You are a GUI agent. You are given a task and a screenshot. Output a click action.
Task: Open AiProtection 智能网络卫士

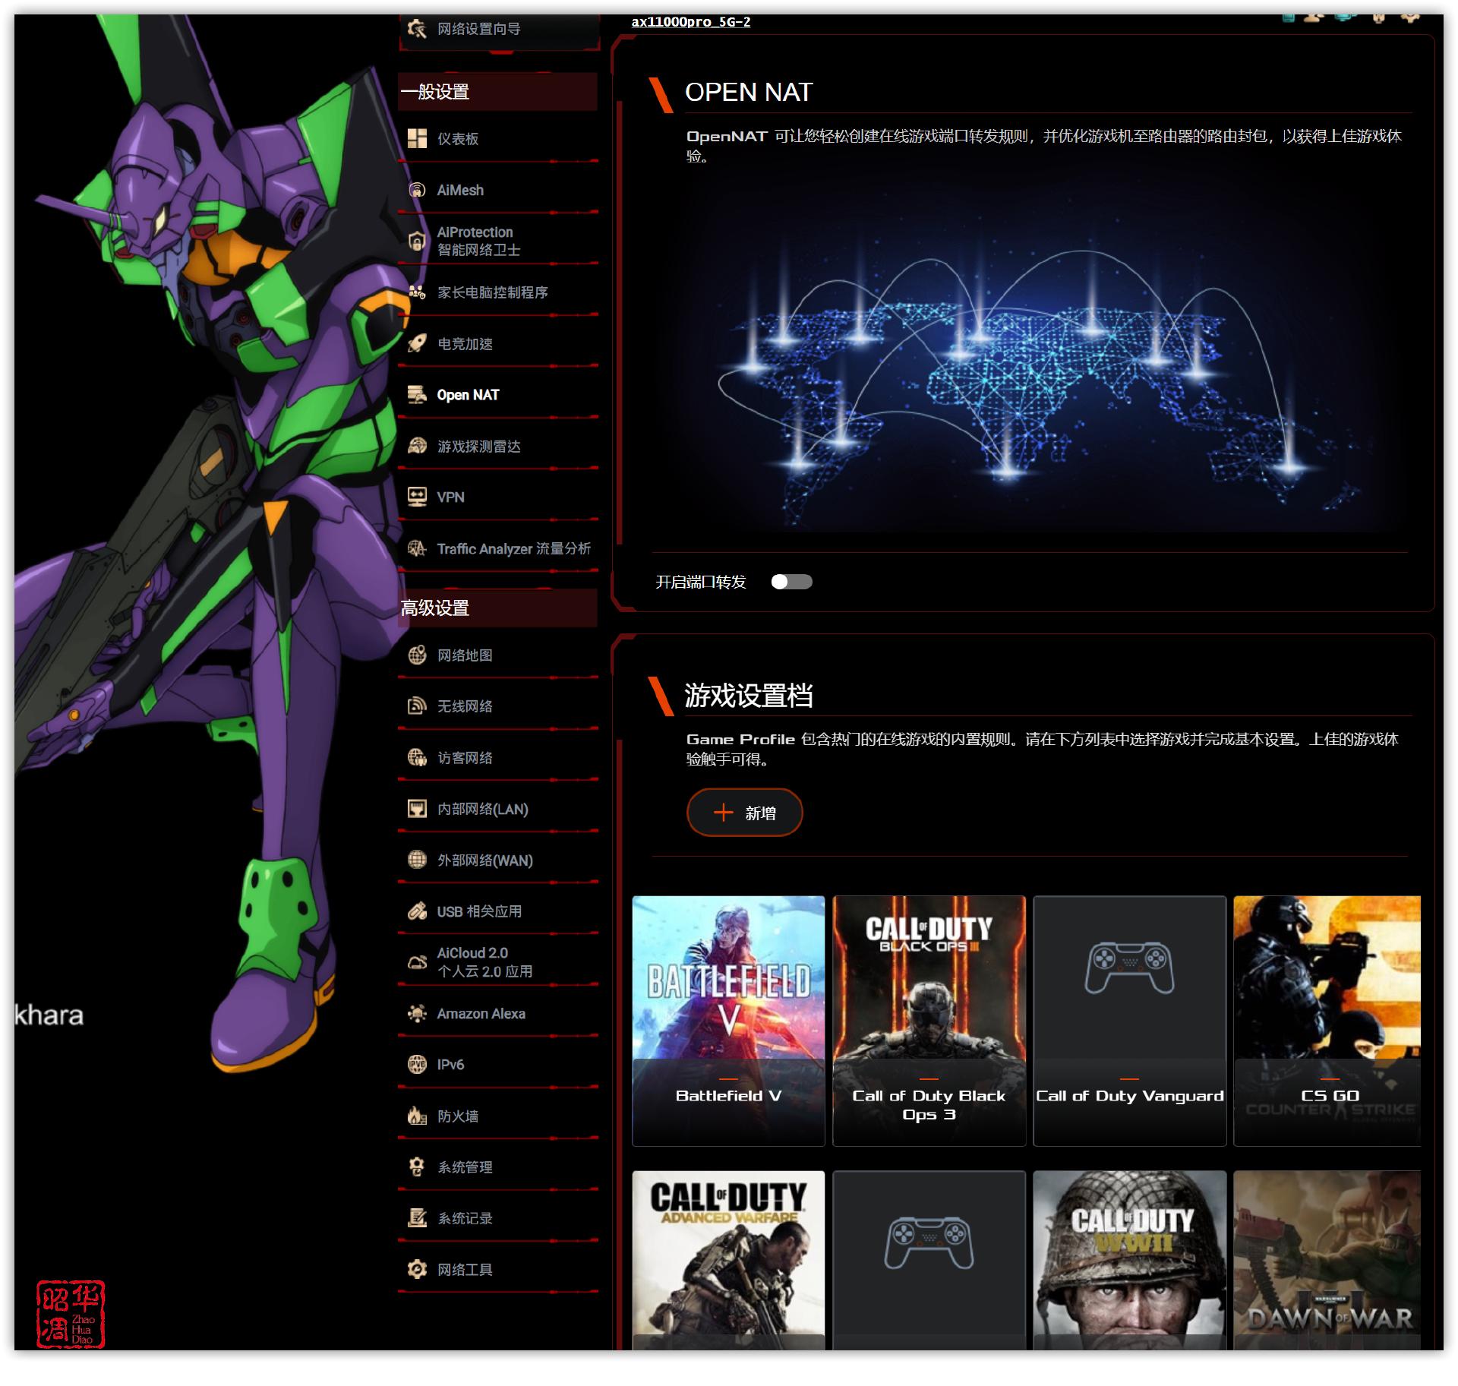[473, 239]
